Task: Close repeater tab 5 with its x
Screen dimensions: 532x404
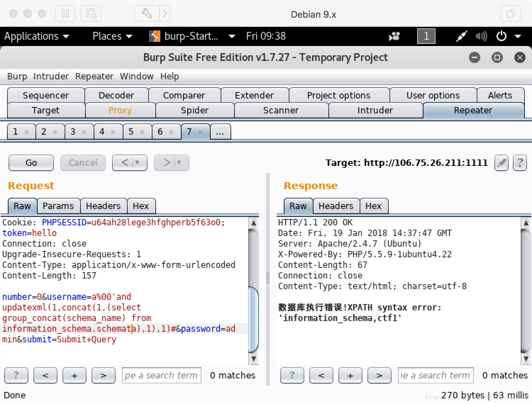Action: (x=142, y=132)
